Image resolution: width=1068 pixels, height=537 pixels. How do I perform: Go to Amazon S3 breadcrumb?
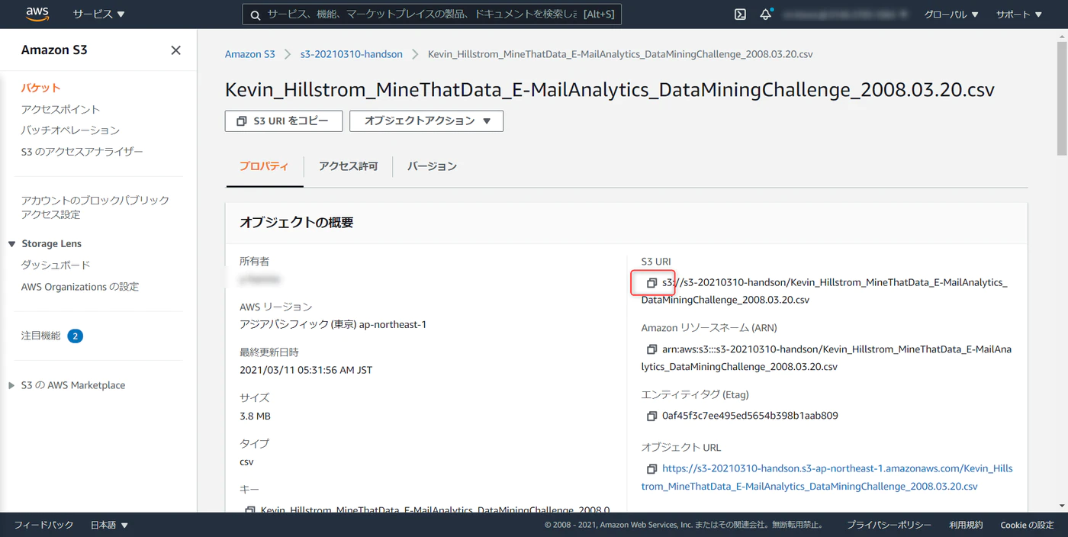pos(249,54)
